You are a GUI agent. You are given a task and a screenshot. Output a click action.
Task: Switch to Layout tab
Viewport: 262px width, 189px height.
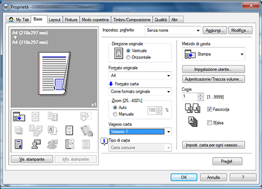tap(54, 20)
